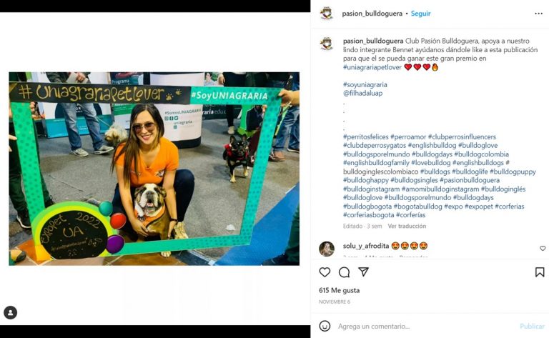The image size is (549, 338).
Task: Click the #uniagrariapetlover hashtag
Action: [x=372, y=67]
